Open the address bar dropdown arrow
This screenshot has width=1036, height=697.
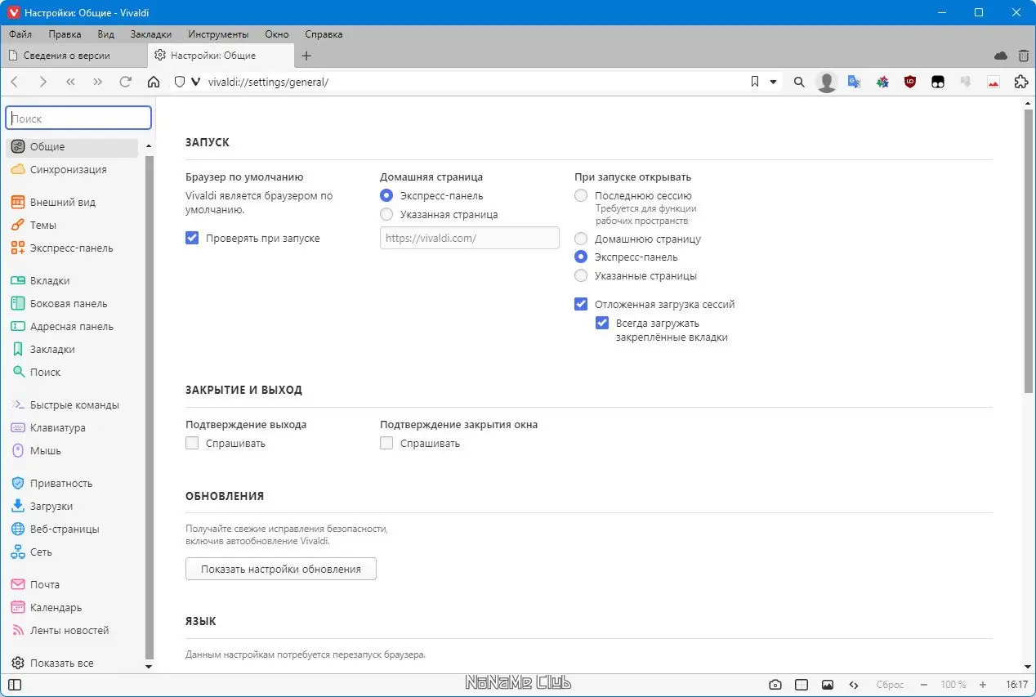pos(773,82)
